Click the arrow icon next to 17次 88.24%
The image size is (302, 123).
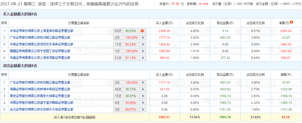pos(143,44)
